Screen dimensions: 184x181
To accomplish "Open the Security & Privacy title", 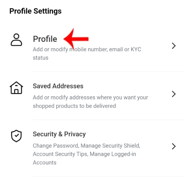I will (59, 134).
